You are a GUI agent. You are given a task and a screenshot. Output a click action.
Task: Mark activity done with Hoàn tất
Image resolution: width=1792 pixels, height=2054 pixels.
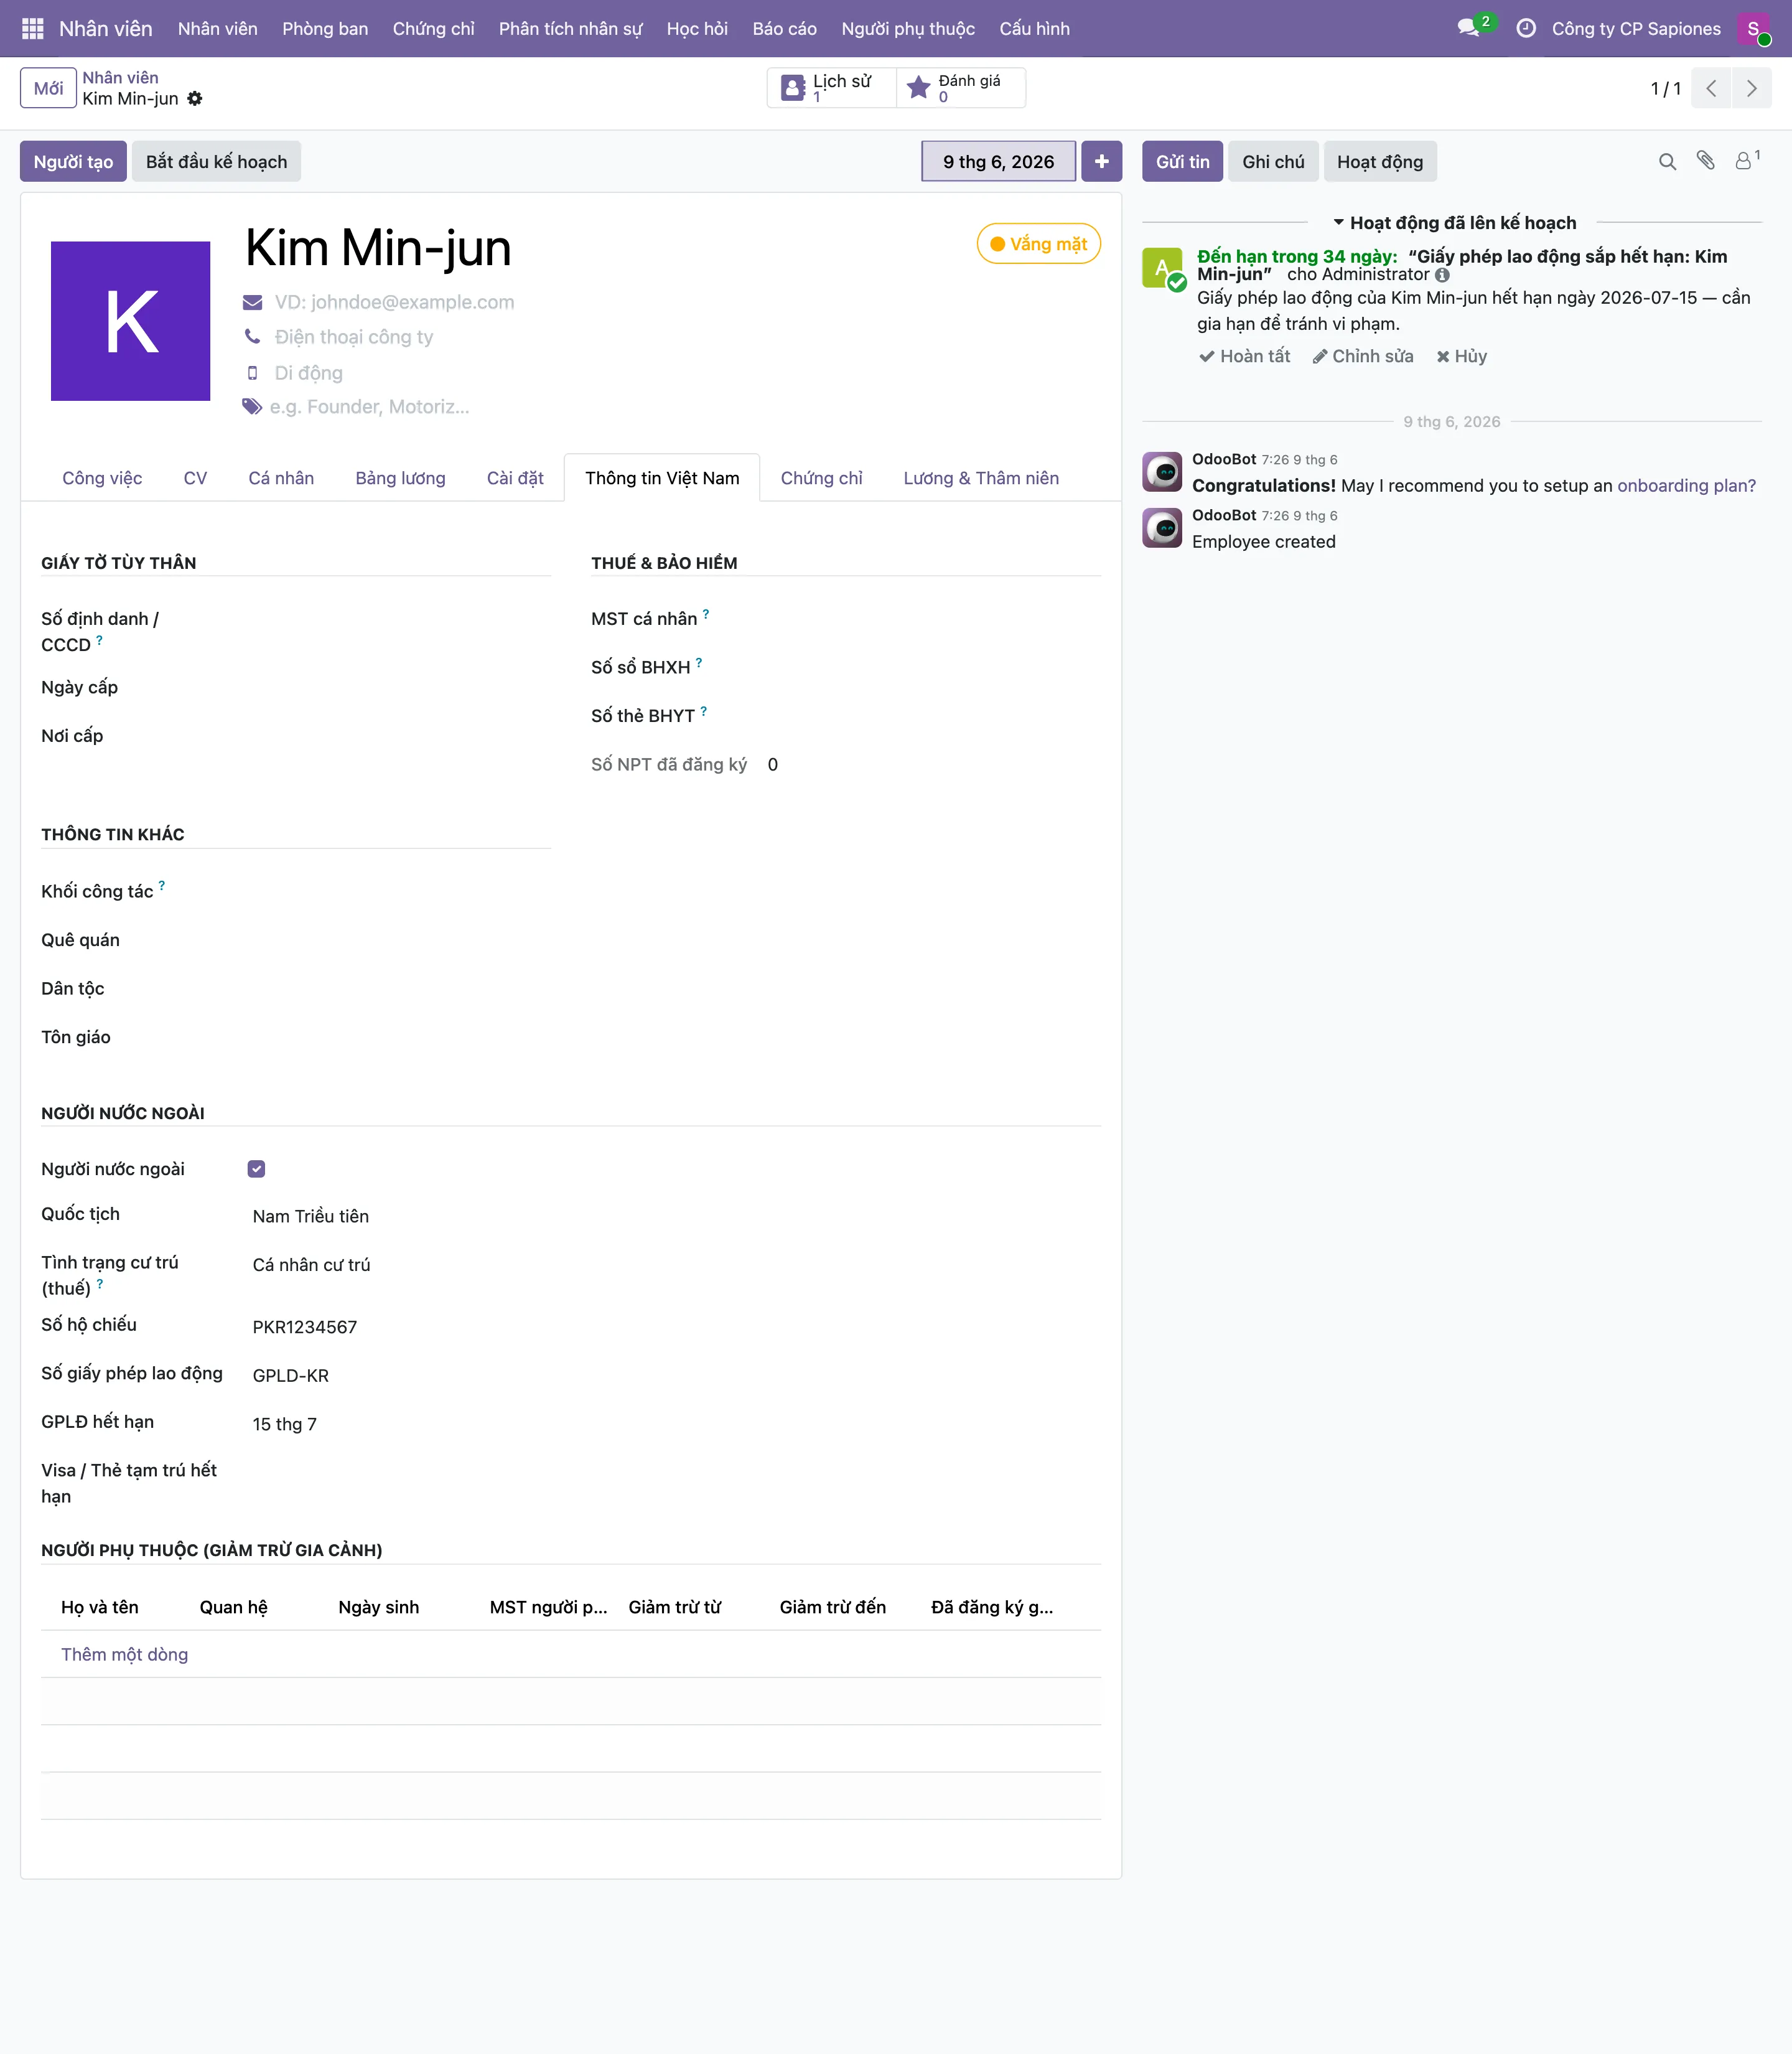coord(1245,356)
